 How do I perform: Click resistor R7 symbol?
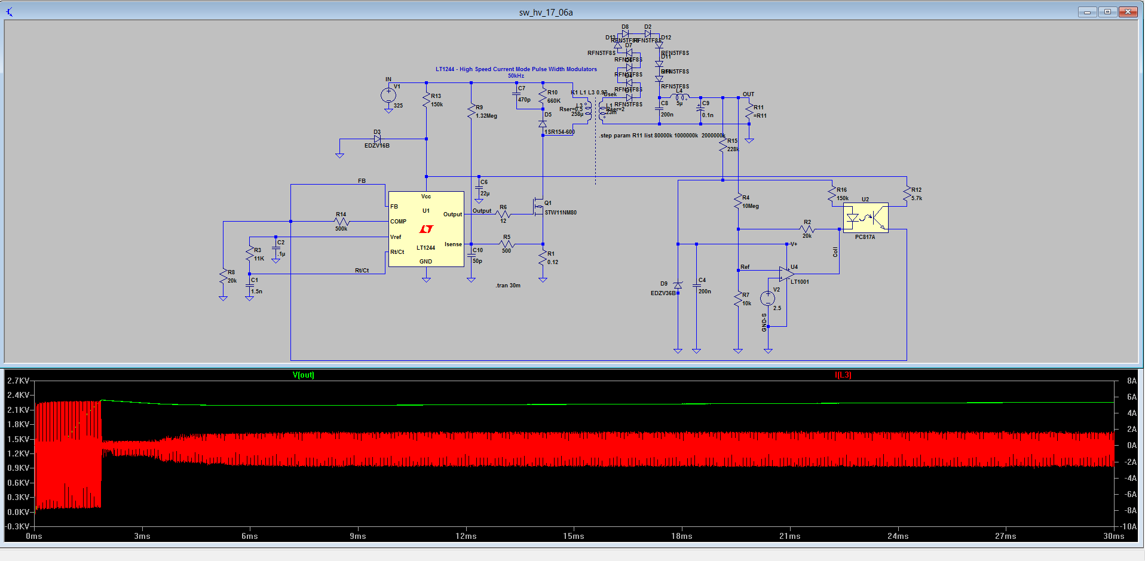coord(738,299)
